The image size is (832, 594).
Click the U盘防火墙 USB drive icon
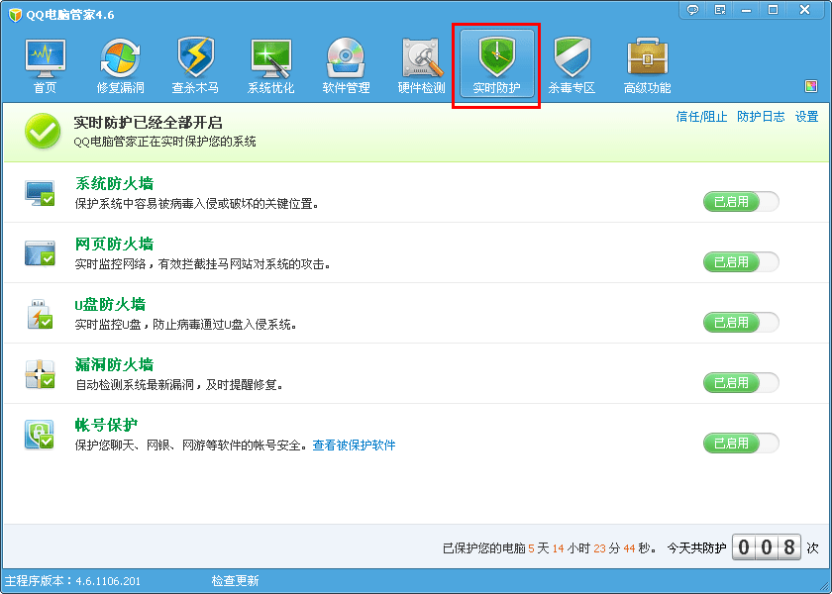pyautogui.click(x=40, y=314)
